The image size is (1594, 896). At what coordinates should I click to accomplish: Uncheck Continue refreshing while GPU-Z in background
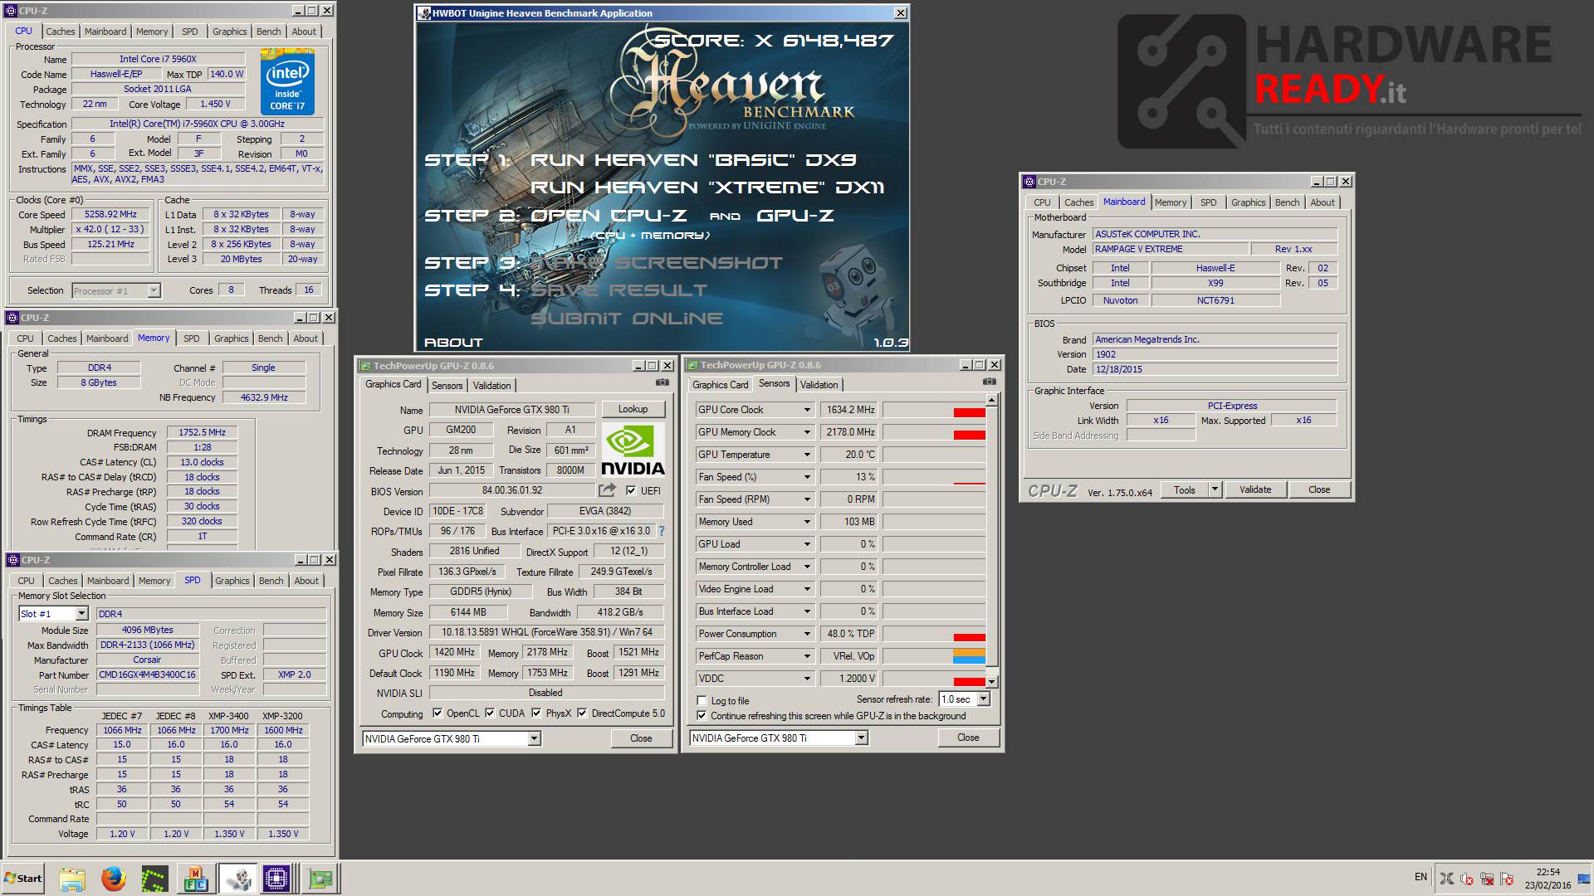click(x=702, y=715)
